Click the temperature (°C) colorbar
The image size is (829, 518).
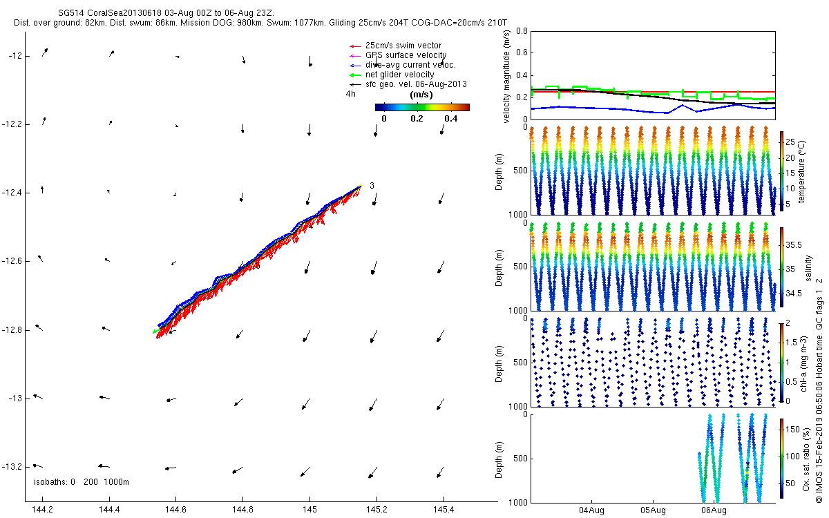[781, 171]
